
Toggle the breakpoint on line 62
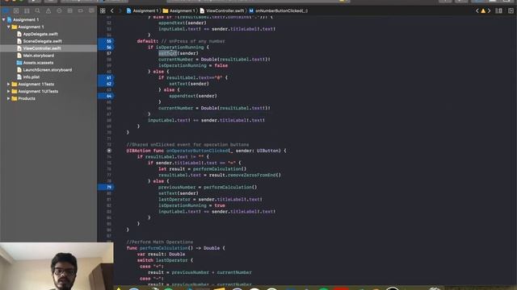pos(106,84)
